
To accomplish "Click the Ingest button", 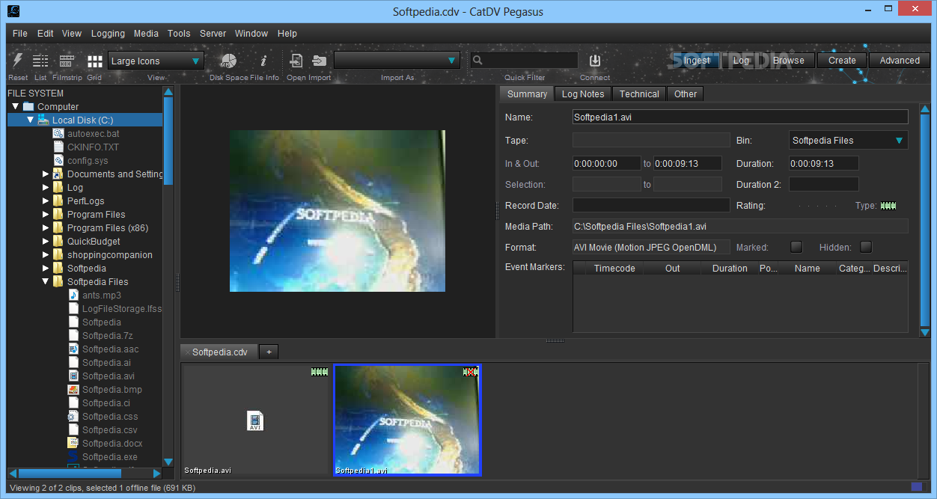I will point(697,61).
